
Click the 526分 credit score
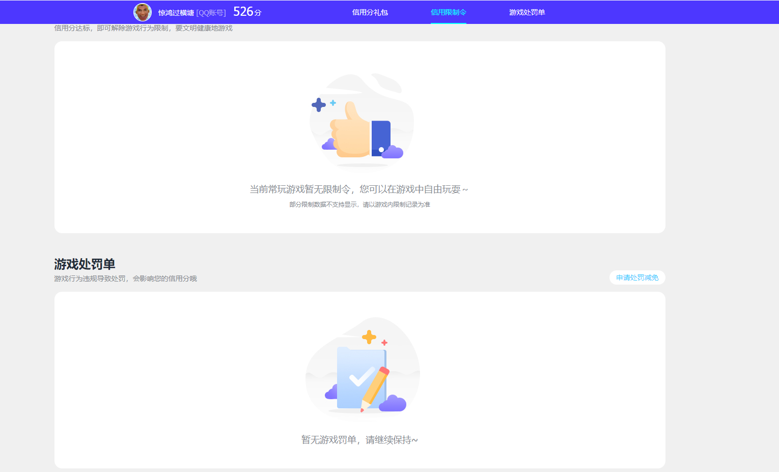click(x=247, y=12)
